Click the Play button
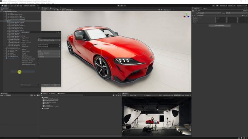This screenshot has width=248, height=139. point(119,5)
